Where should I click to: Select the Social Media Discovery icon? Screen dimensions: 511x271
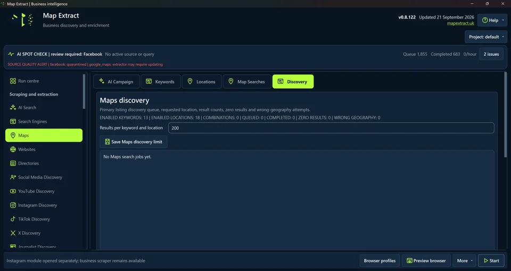point(13,177)
